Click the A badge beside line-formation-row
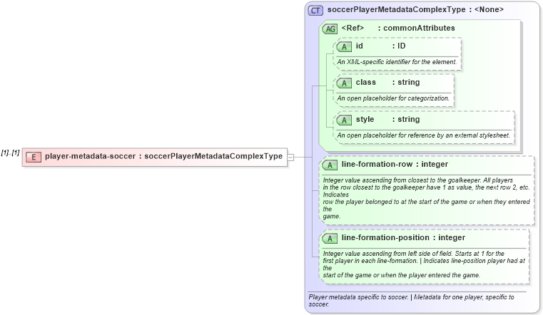The width and height of the screenshot is (543, 315). (330, 165)
